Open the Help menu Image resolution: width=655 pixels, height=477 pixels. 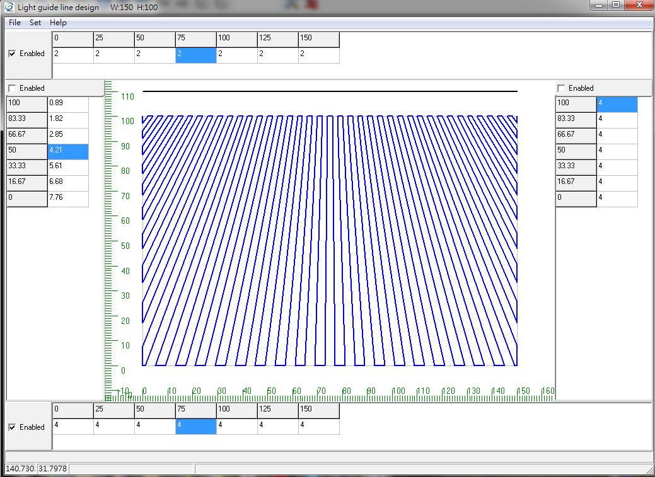pos(58,23)
